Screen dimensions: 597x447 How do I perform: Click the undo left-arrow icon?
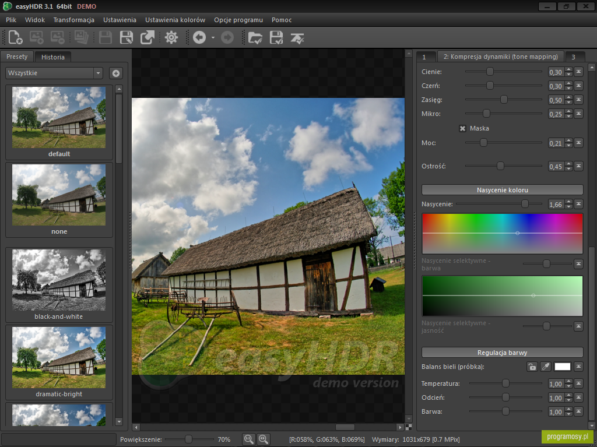tap(199, 37)
